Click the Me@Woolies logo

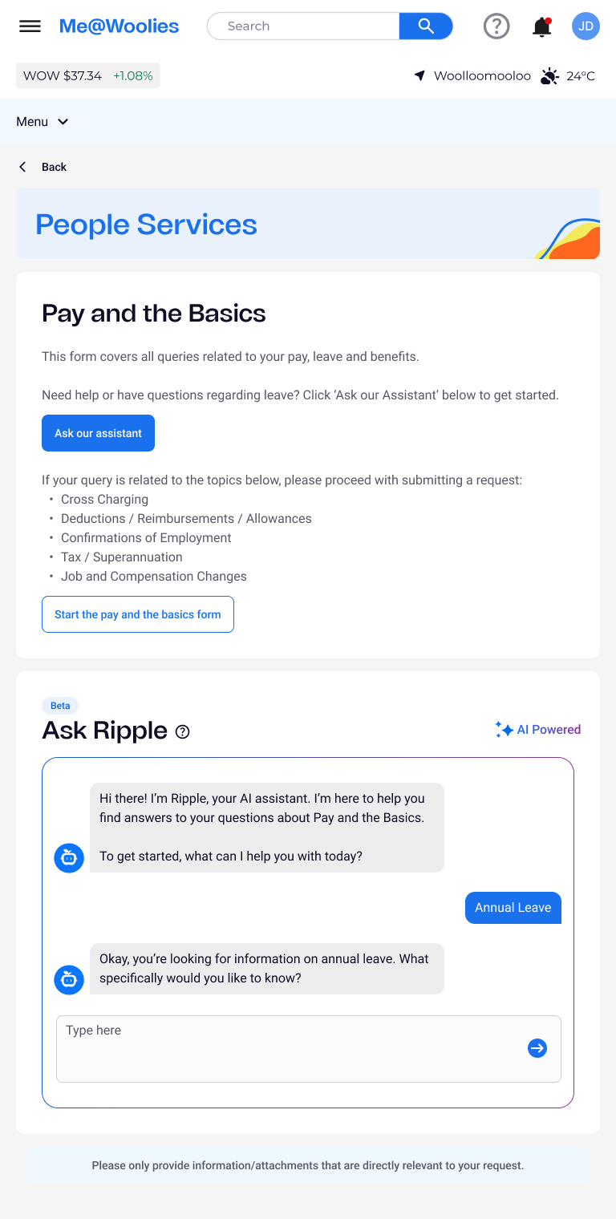[x=120, y=26]
